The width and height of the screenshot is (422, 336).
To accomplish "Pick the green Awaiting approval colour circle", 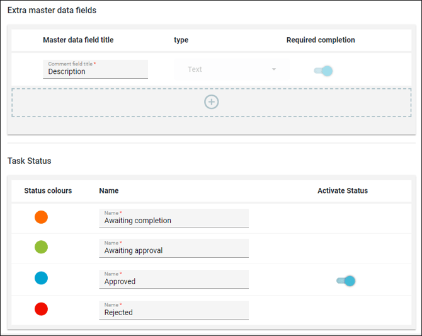I will point(41,248).
